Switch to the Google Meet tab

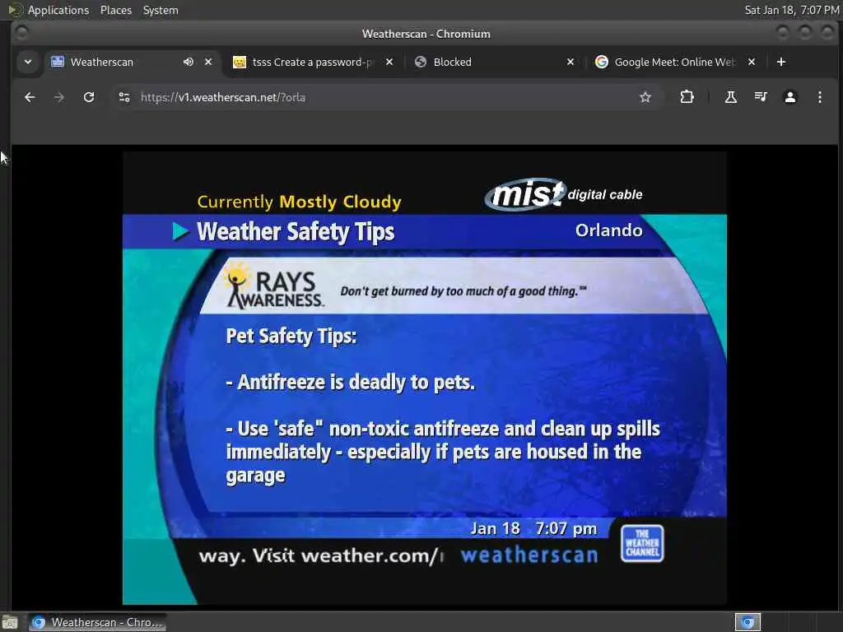coord(674,62)
